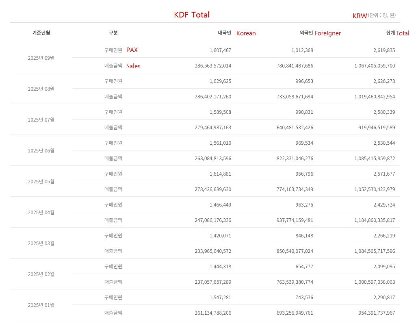418x324 pixels.
Task: Click the 기준년월 column header
Action: (x=41, y=33)
